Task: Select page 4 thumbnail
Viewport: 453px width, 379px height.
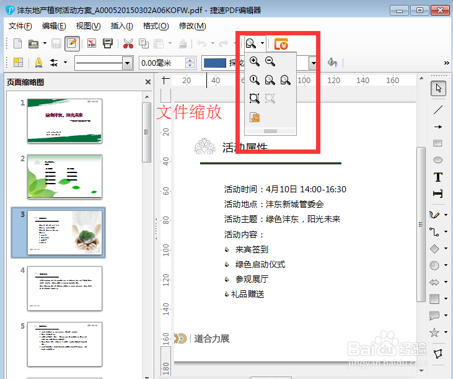Action: (x=64, y=288)
